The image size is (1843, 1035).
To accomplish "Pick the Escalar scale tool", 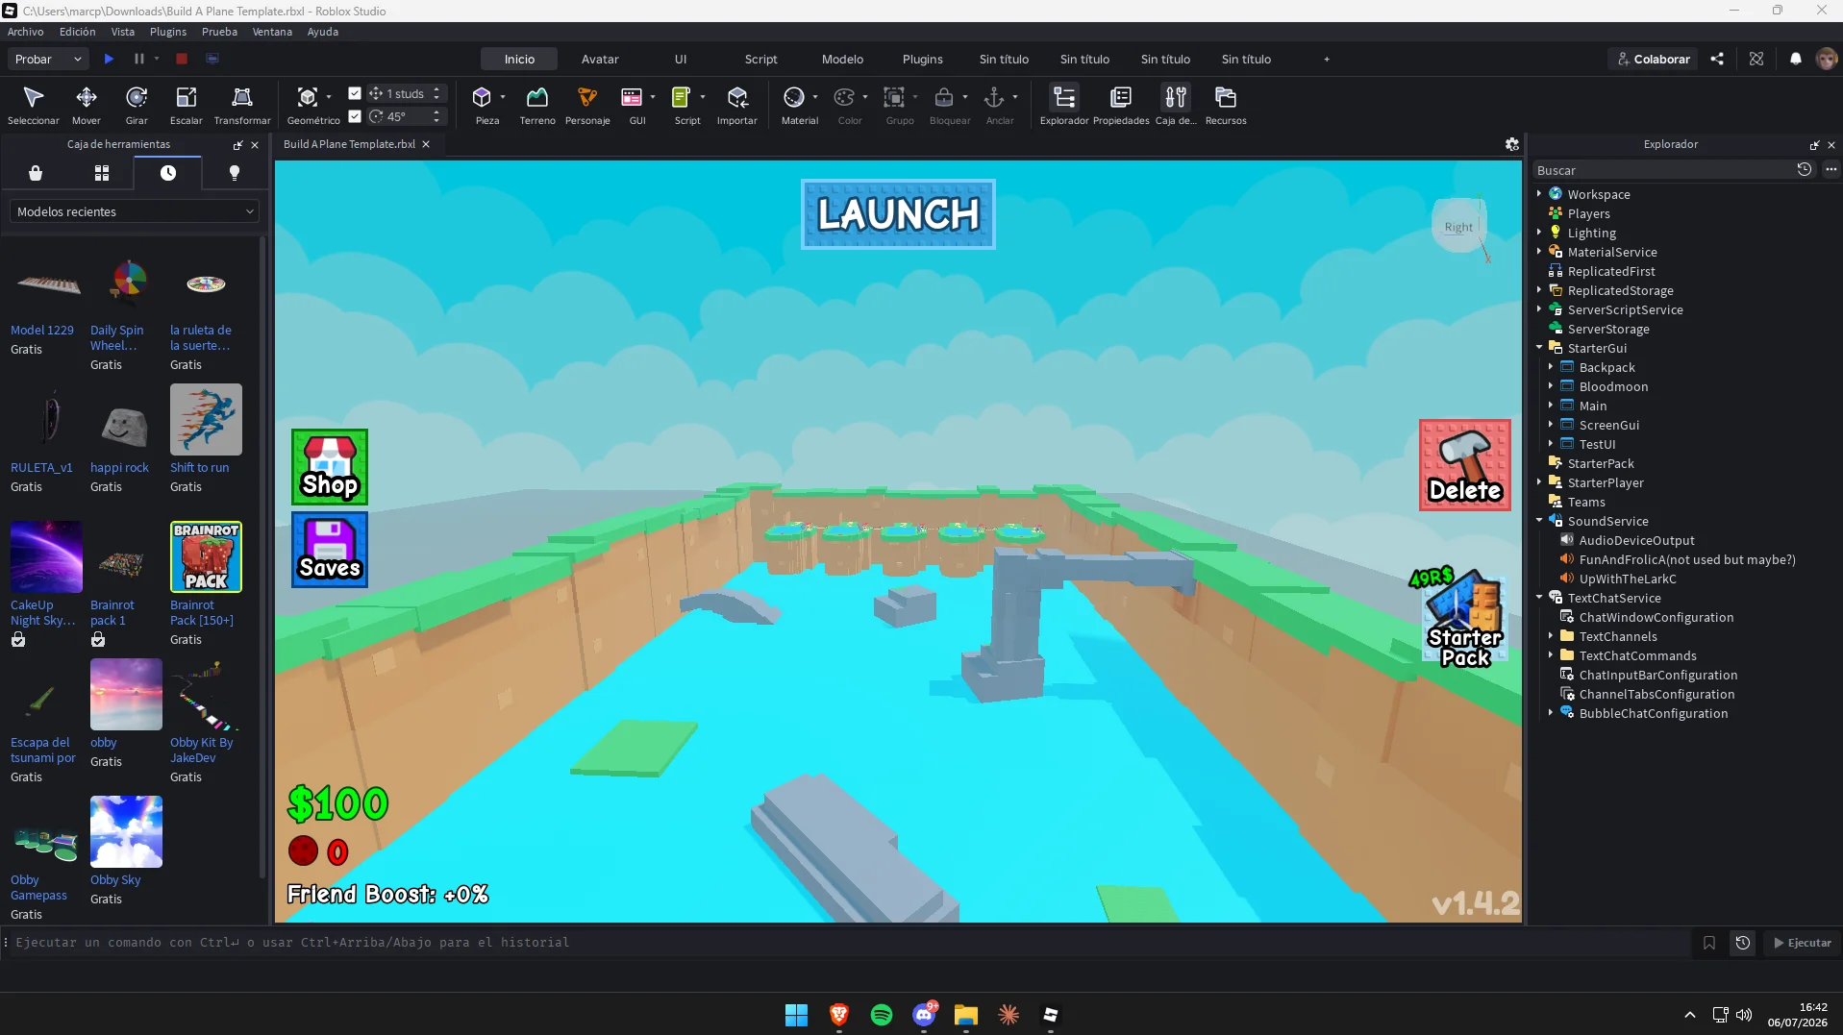I will click(x=186, y=105).
